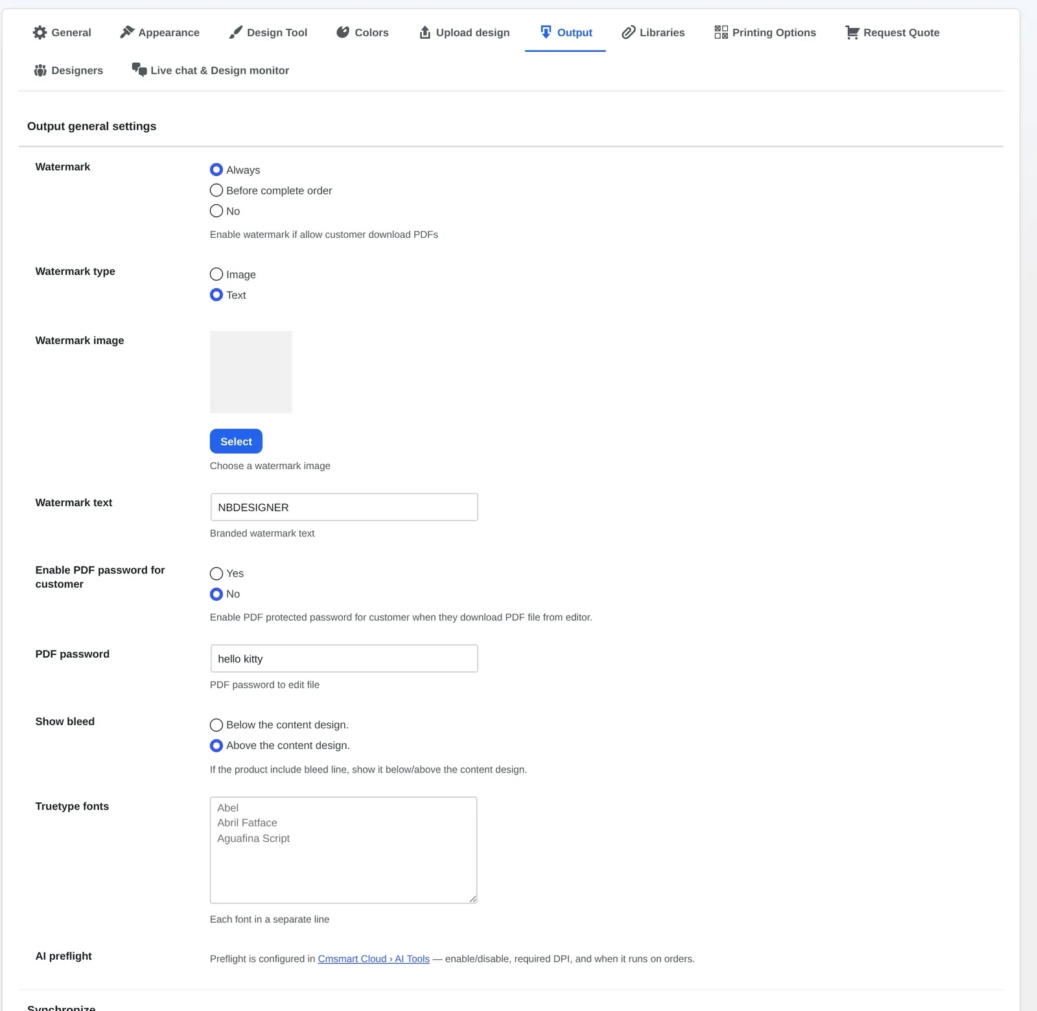Enable PDF password with Yes

pyautogui.click(x=216, y=574)
